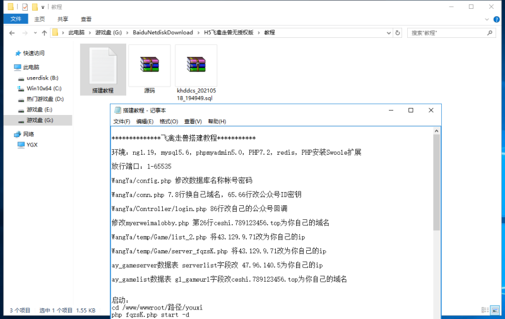The width and height of the screenshot is (505, 319).
Task: Click H5飞禽走兽无授权版 breadcrumb segment
Action: pos(229,33)
